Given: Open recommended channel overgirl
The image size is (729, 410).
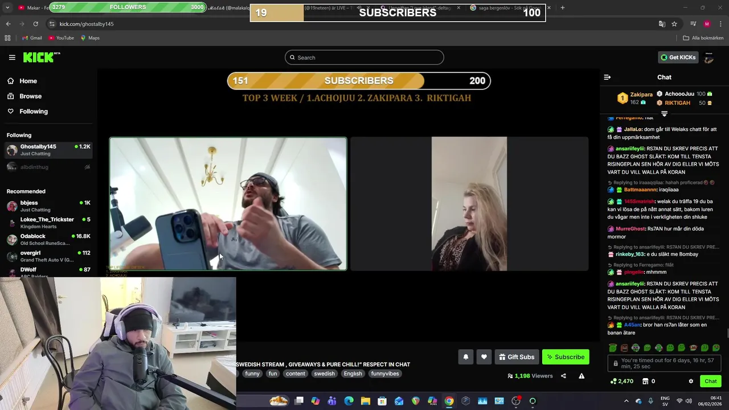Looking at the screenshot, I should click(48, 256).
